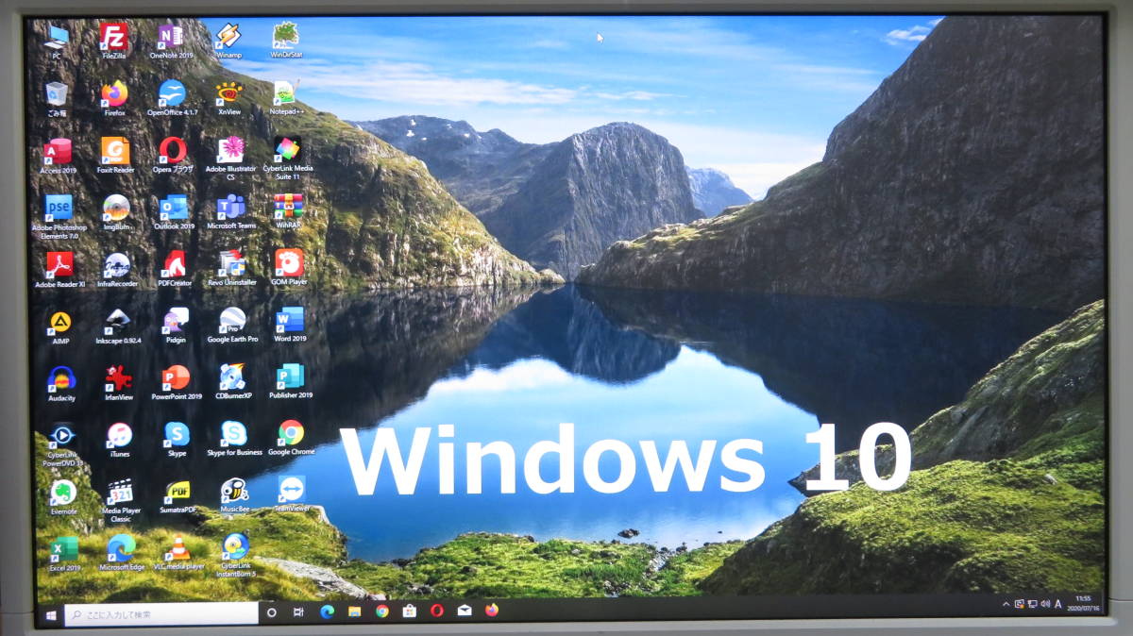
Task: Select the SumatraPDF desktop icon
Action: 178,496
